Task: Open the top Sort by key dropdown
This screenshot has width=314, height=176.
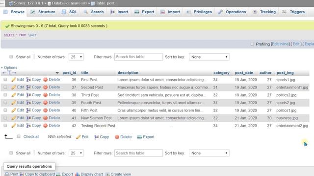Action: click(209, 57)
